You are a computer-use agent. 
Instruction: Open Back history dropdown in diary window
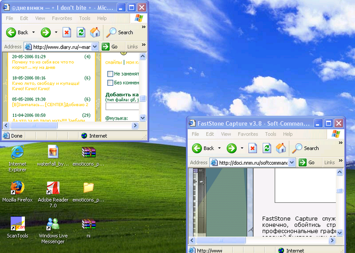[33, 32]
